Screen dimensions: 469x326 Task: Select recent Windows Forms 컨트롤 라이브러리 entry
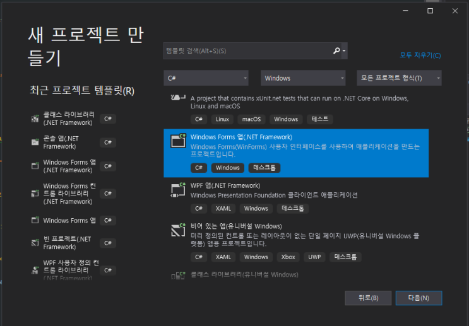pyautogui.click(x=69, y=194)
